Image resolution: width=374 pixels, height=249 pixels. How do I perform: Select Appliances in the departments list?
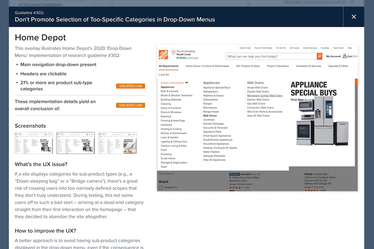click(x=167, y=87)
